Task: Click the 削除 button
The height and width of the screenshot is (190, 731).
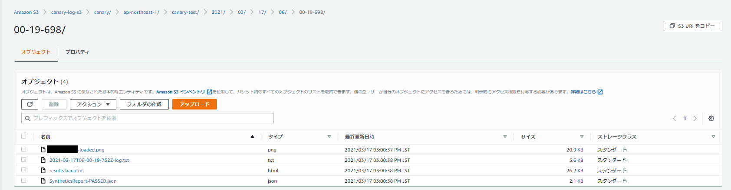Action: (54, 104)
